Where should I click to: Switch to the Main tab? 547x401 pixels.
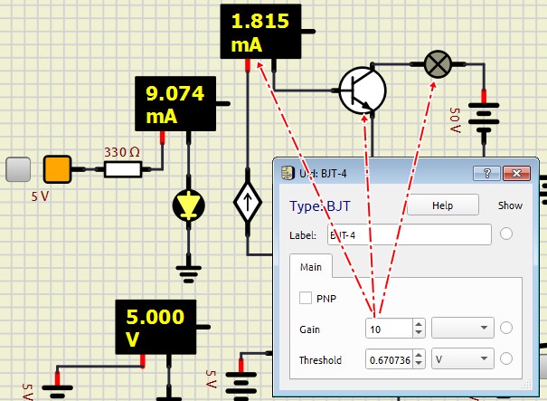click(x=311, y=266)
